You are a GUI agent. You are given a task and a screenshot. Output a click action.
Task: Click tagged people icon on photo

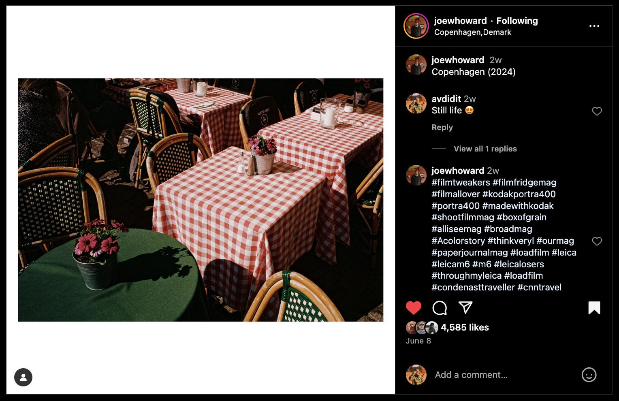(x=23, y=377)
